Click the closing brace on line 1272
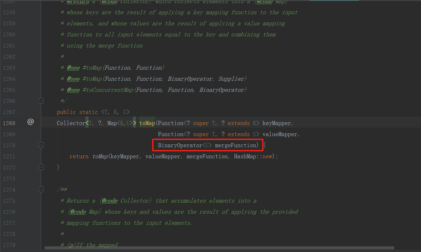 tap(58, 167)
